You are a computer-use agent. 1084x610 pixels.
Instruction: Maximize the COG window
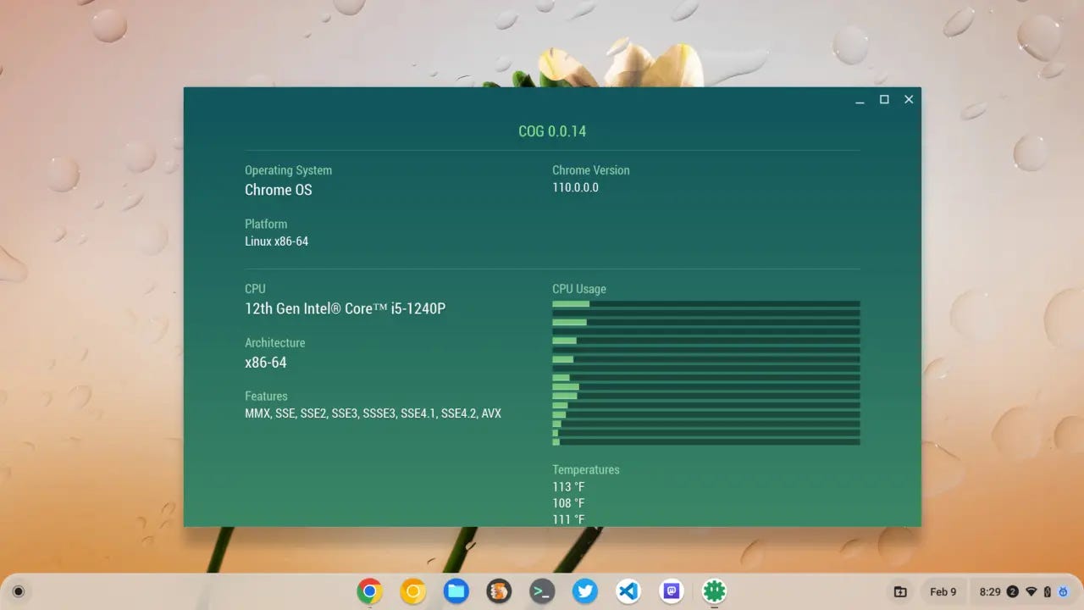[884, 100]
